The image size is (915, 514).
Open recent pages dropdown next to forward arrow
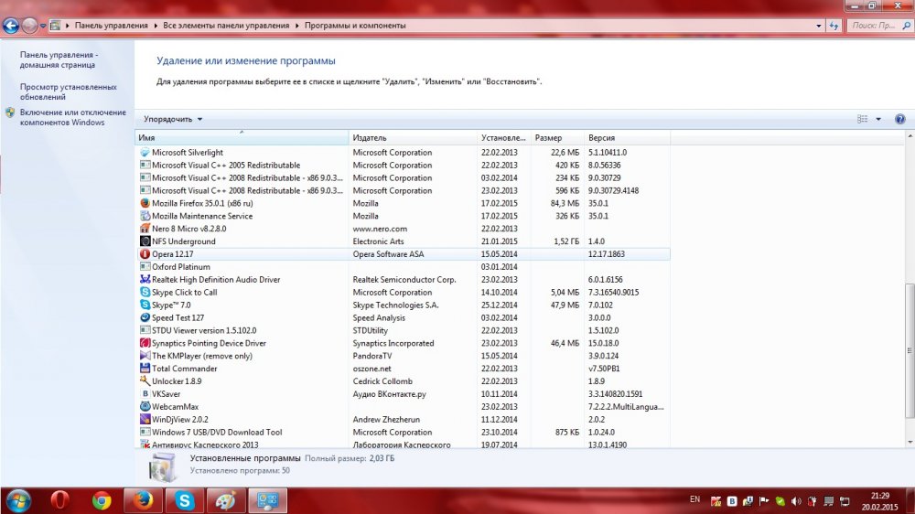click(43, 26)
